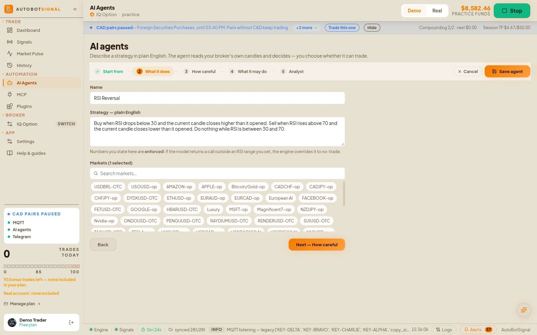
Task: Hide the CAD pairs paused banner
Action: (372, 28)
